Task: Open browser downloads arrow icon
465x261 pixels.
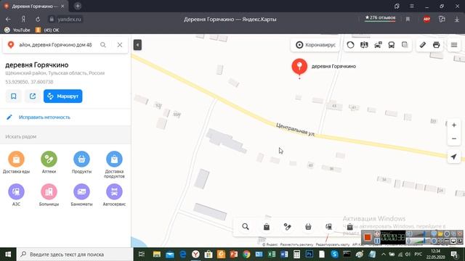Action: coord(457,20)
